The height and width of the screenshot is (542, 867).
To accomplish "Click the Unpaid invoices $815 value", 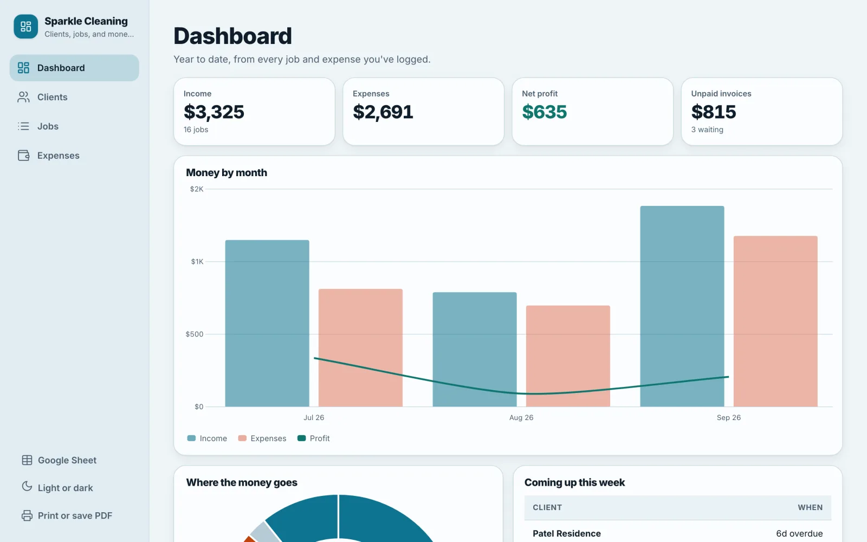I will click(714, 112).
